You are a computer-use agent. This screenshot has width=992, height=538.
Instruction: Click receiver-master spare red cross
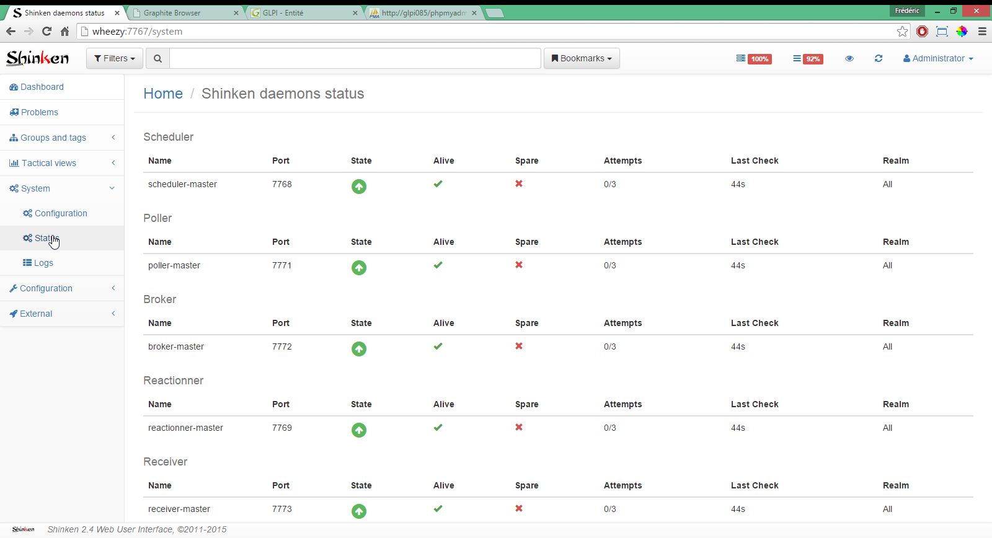pyautogui.click(x=519, y=508)
